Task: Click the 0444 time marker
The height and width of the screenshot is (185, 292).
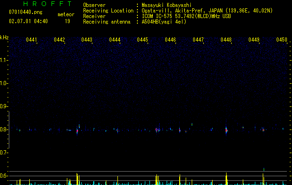Action: point(115,40)
